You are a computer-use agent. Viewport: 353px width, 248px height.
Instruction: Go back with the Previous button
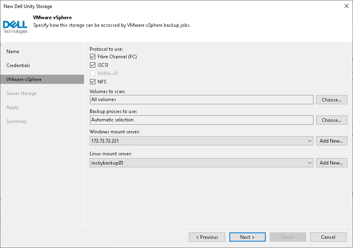point(207,237)
